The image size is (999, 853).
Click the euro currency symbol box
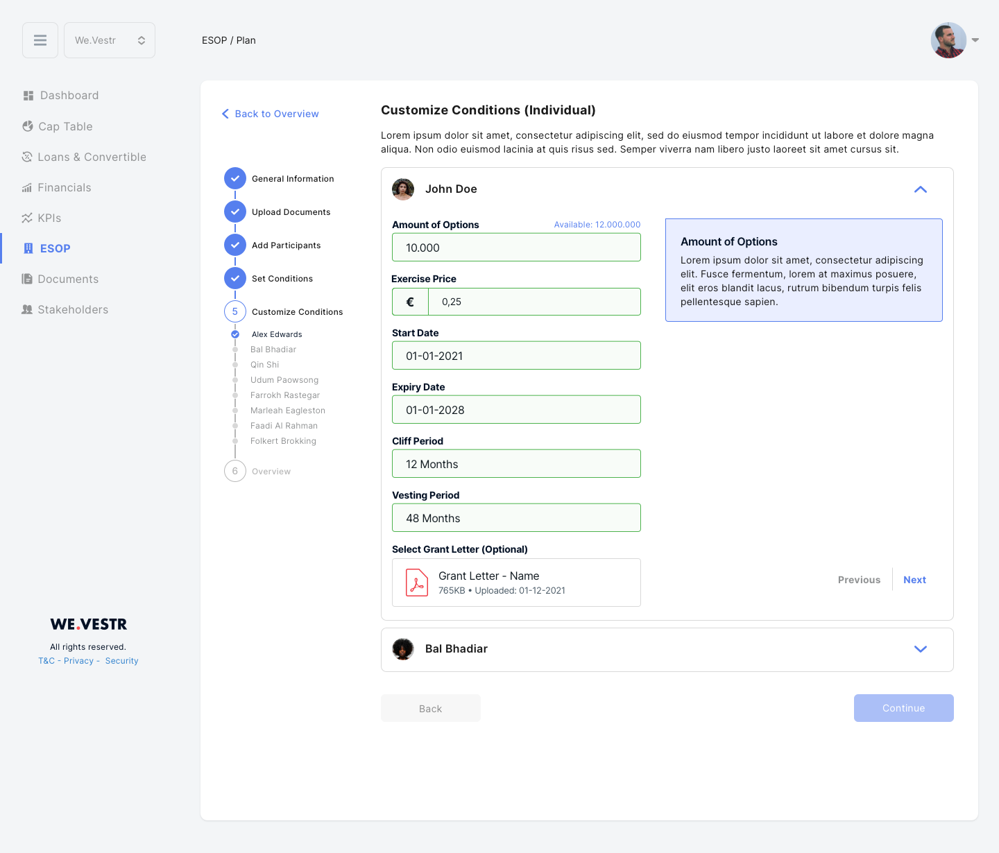click(410, 302)
